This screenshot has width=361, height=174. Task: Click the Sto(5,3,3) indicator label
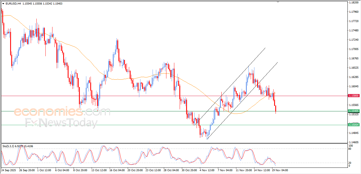(10, 146)
